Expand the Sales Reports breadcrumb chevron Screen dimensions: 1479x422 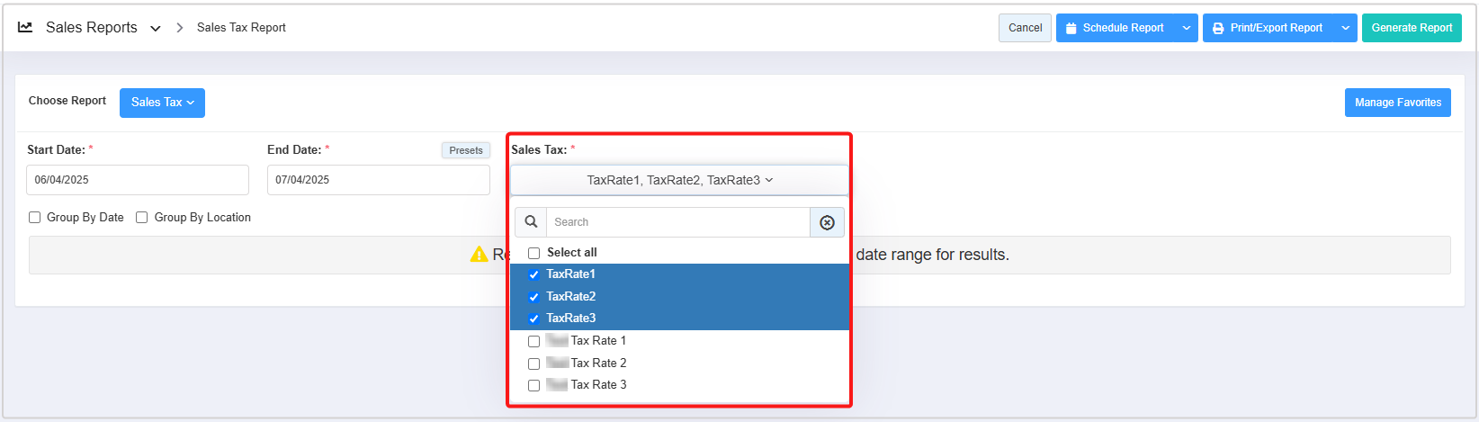tap(156, 29)
